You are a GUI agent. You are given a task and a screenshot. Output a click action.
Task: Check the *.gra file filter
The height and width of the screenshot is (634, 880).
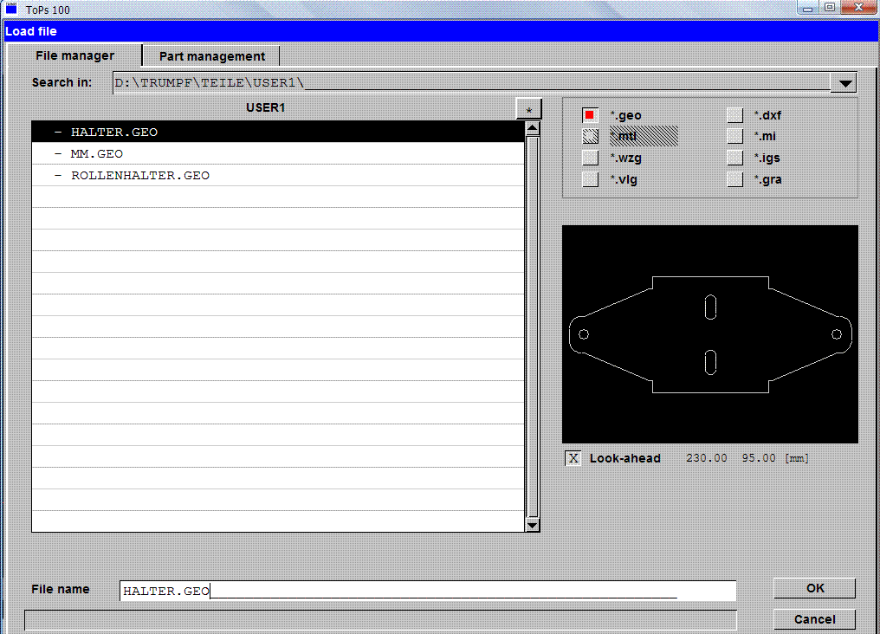[x=734, y=179]
